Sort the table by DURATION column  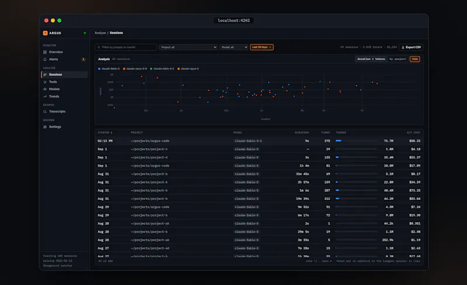click(x=302, y=133)
